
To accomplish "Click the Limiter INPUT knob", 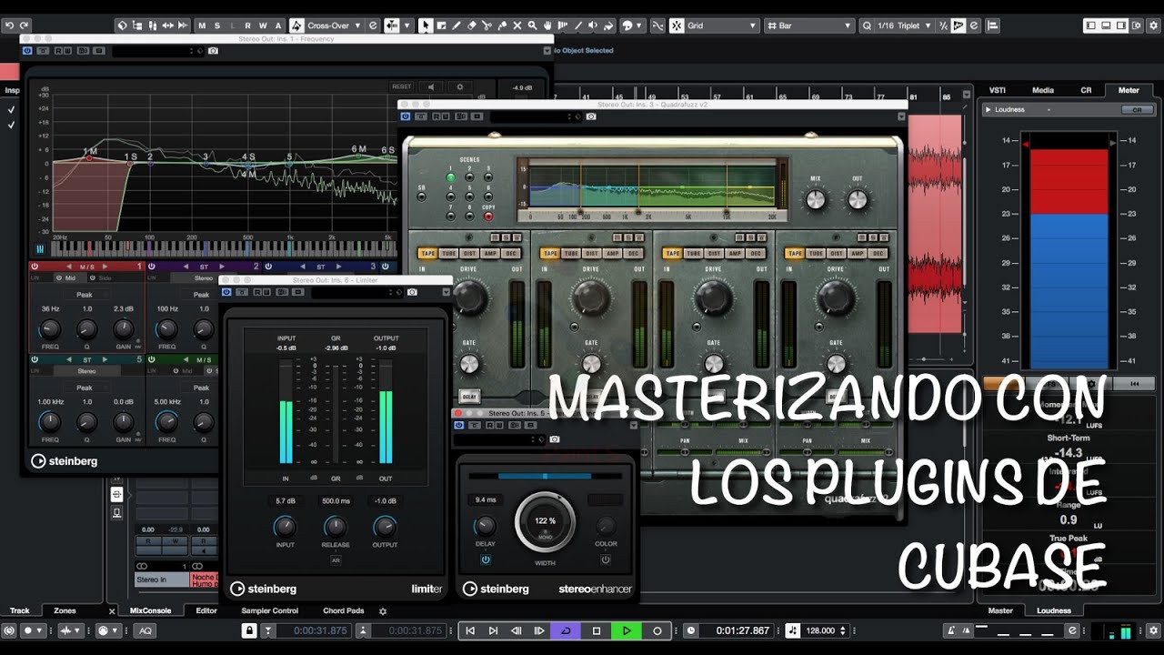I will [x=286, y=527].
